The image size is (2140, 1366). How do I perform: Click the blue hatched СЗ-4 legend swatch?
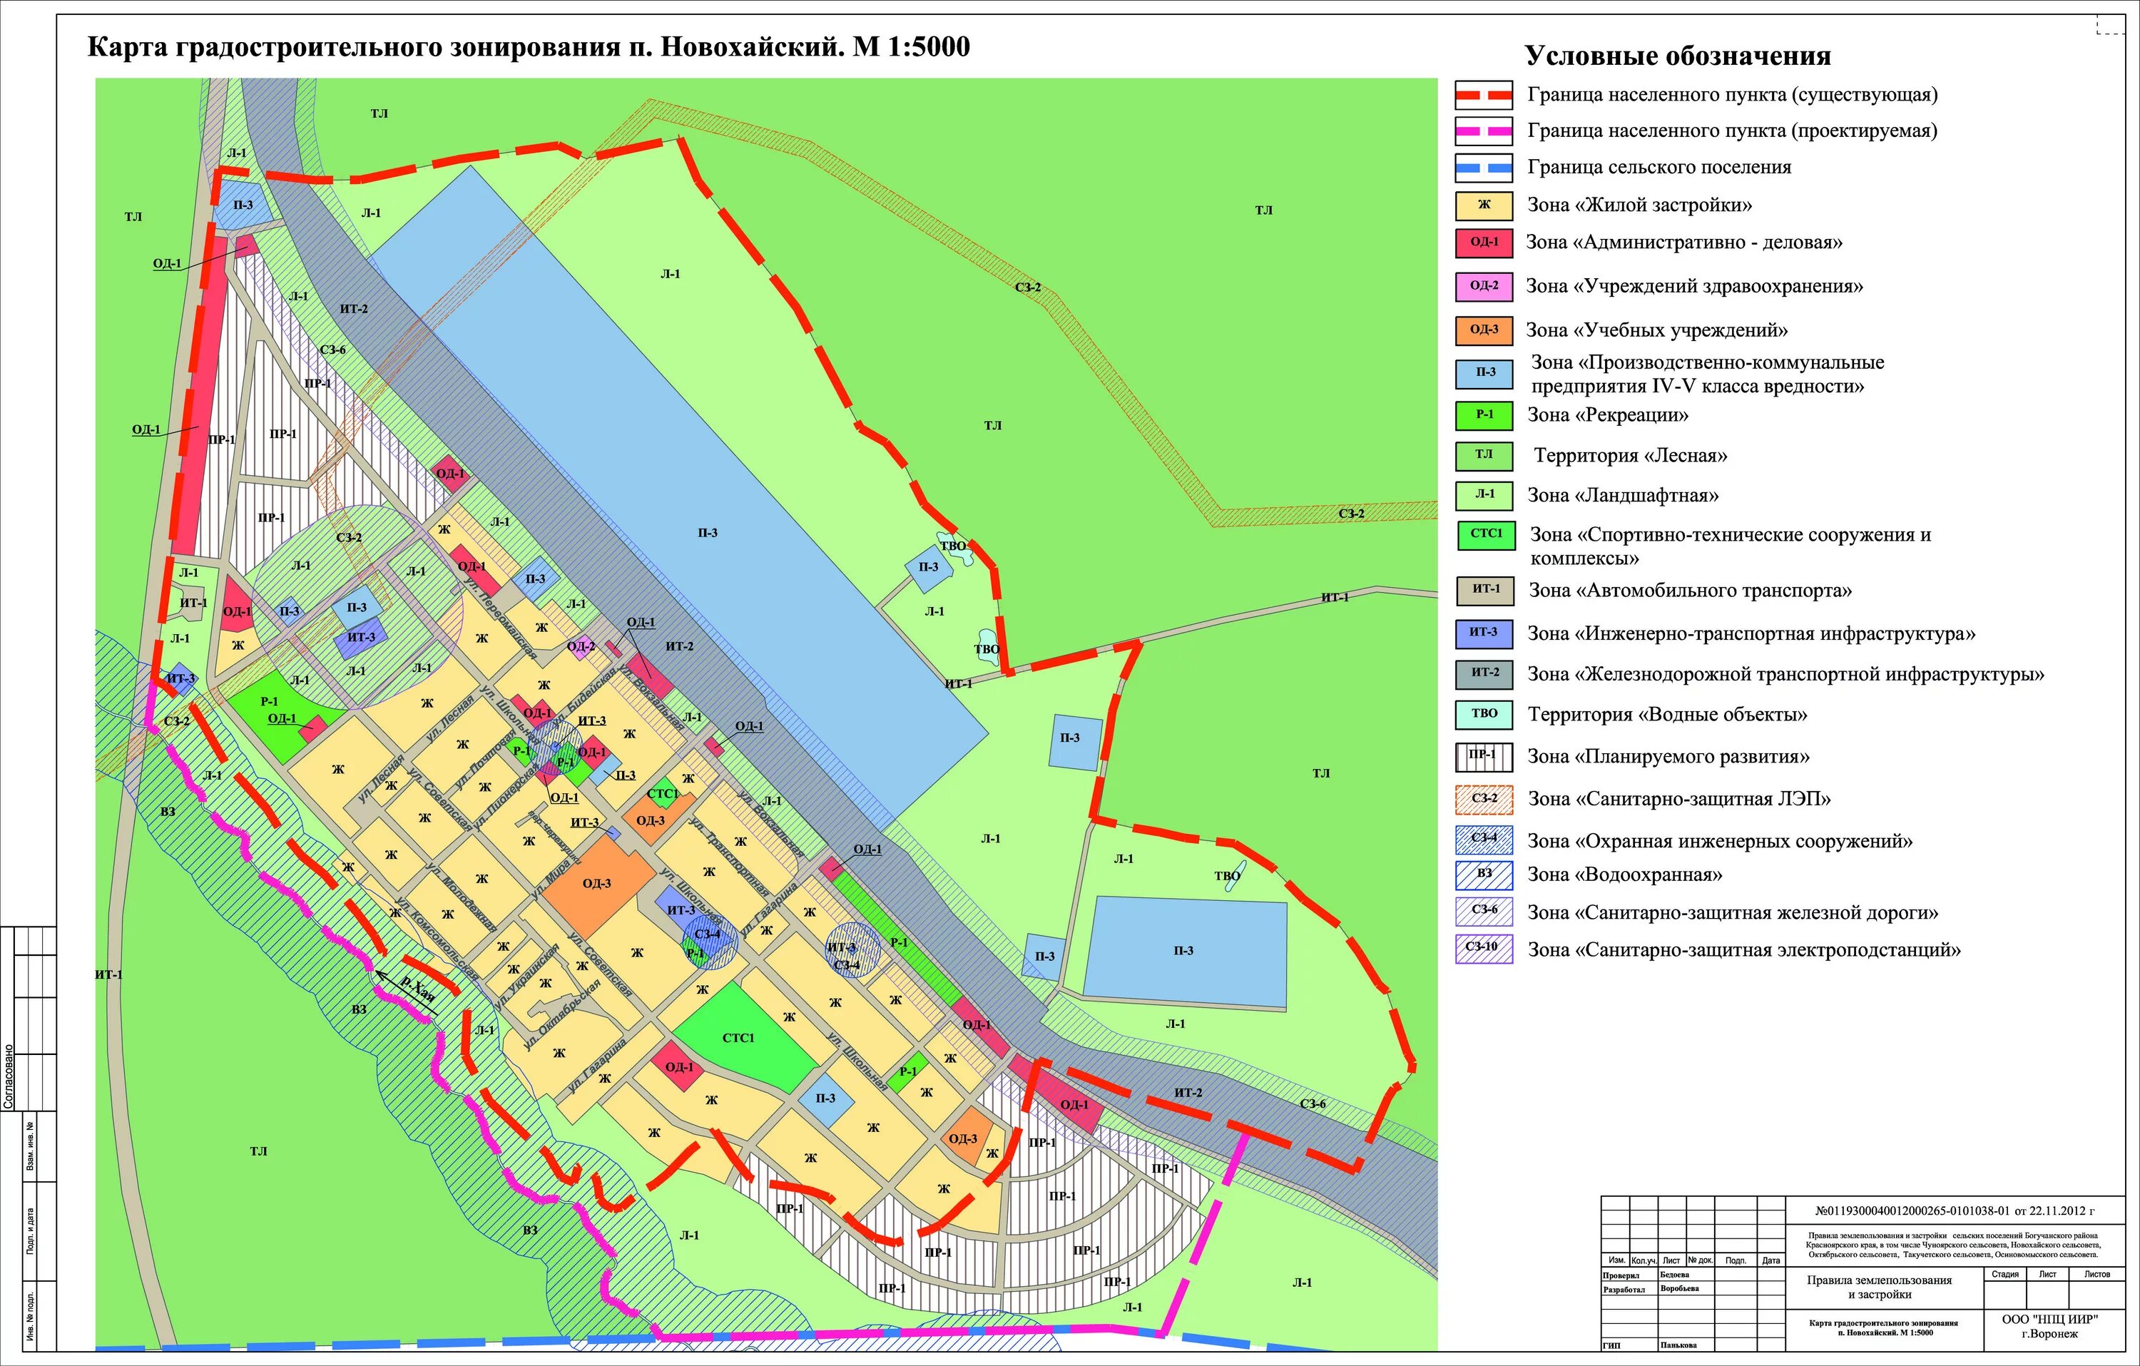click(x=1483, y=840)
